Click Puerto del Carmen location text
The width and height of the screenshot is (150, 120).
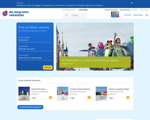[x=116, y=92]
